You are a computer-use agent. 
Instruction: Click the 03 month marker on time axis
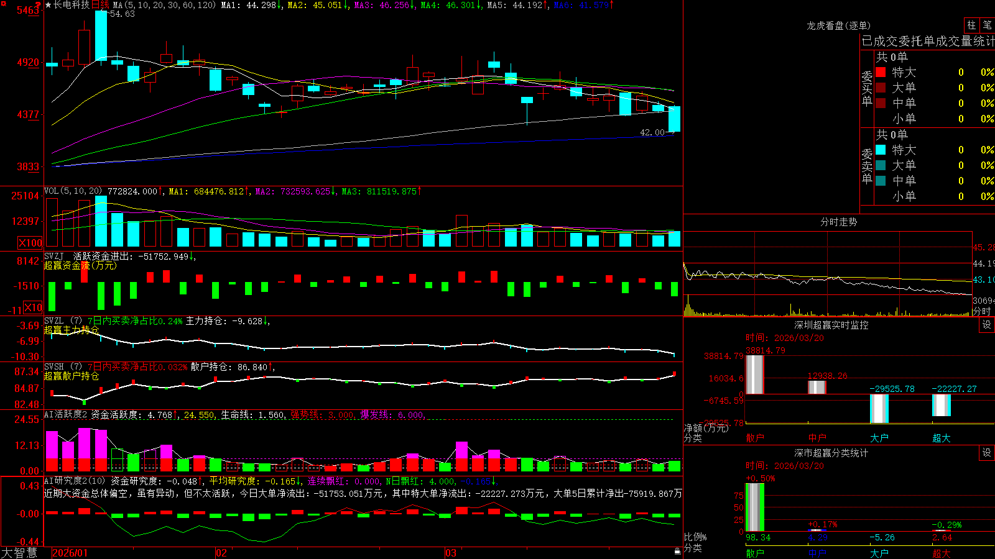tap(451, 553)
